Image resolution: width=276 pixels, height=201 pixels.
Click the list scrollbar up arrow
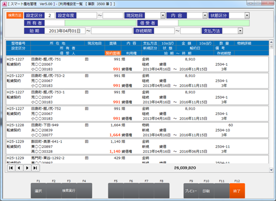pyautogui.click(x=271, y=42)
